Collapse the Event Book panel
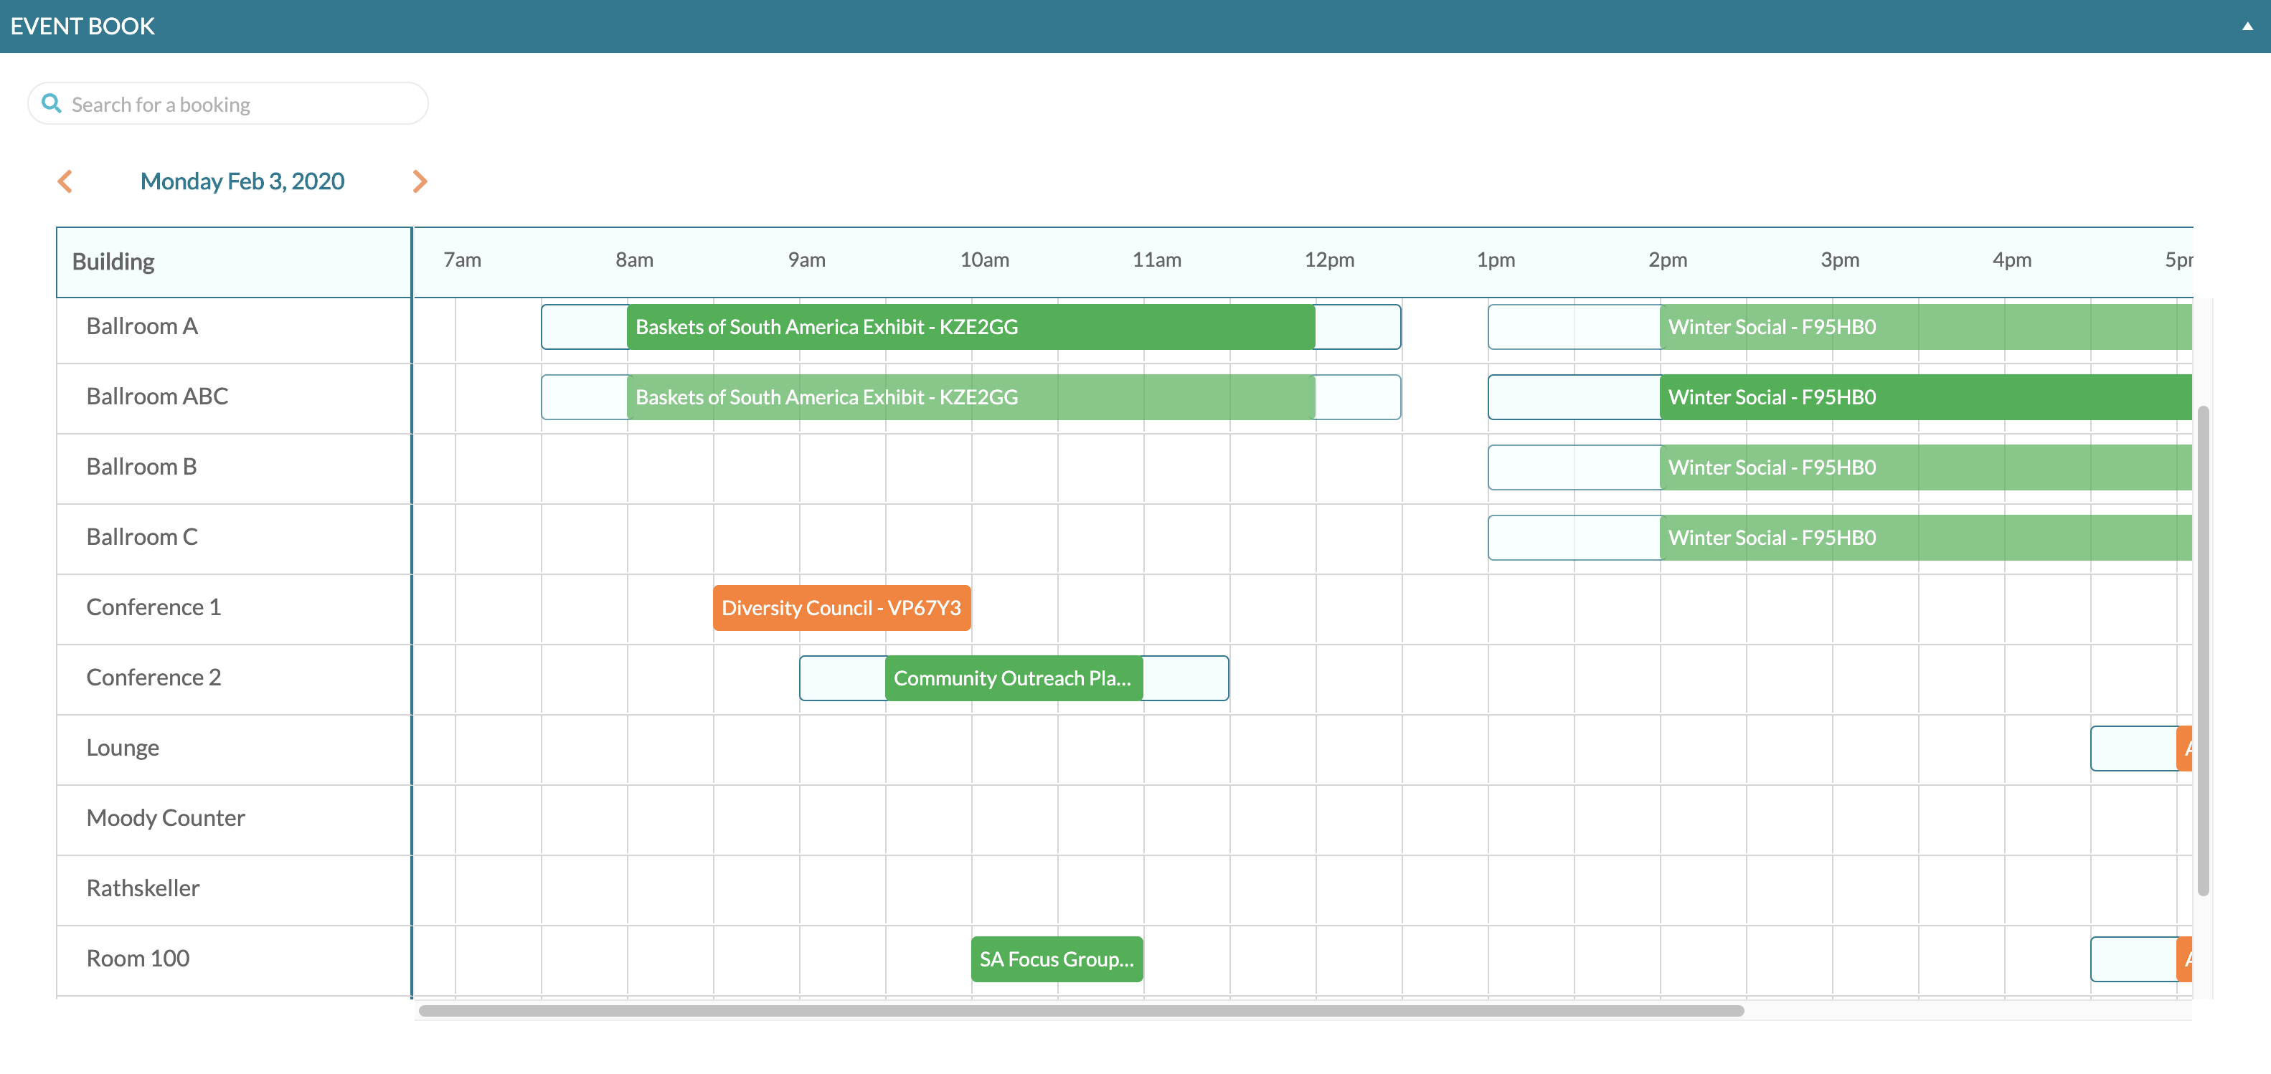The image size is (2271, 1074). [x=2247, y=27]
